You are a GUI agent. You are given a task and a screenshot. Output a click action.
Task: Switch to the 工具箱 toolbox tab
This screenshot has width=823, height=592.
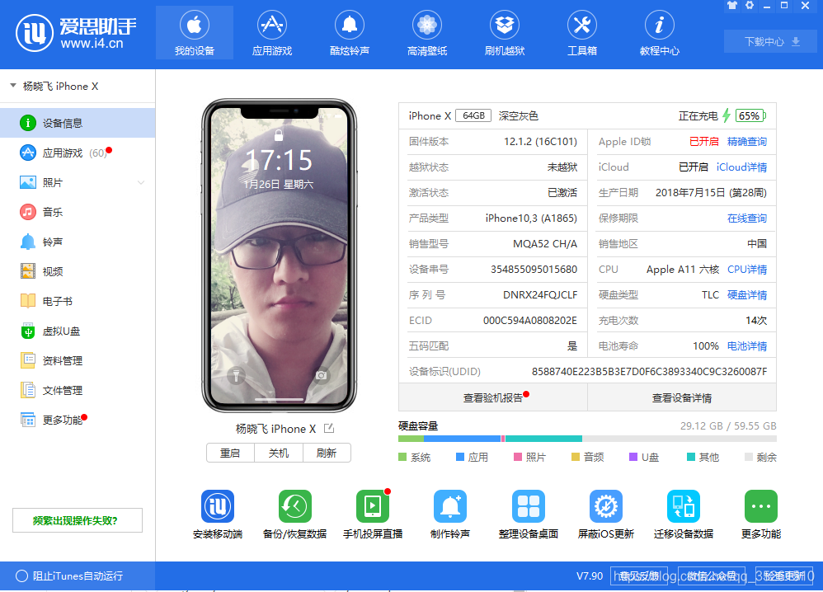point(582,33)
